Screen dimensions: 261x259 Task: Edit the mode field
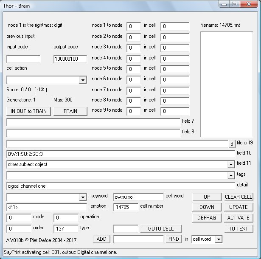point(19,218)
